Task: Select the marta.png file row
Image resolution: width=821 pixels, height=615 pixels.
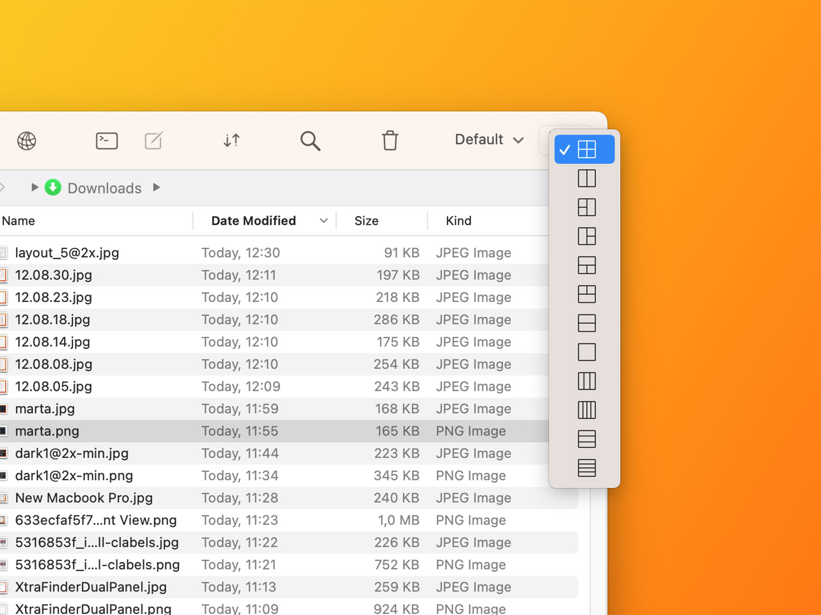Action: pos(47,431)
